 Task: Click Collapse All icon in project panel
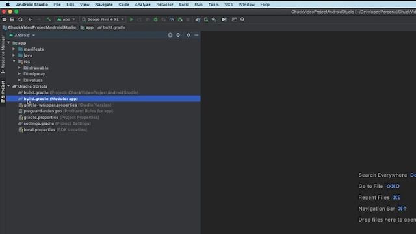point(178,35)
